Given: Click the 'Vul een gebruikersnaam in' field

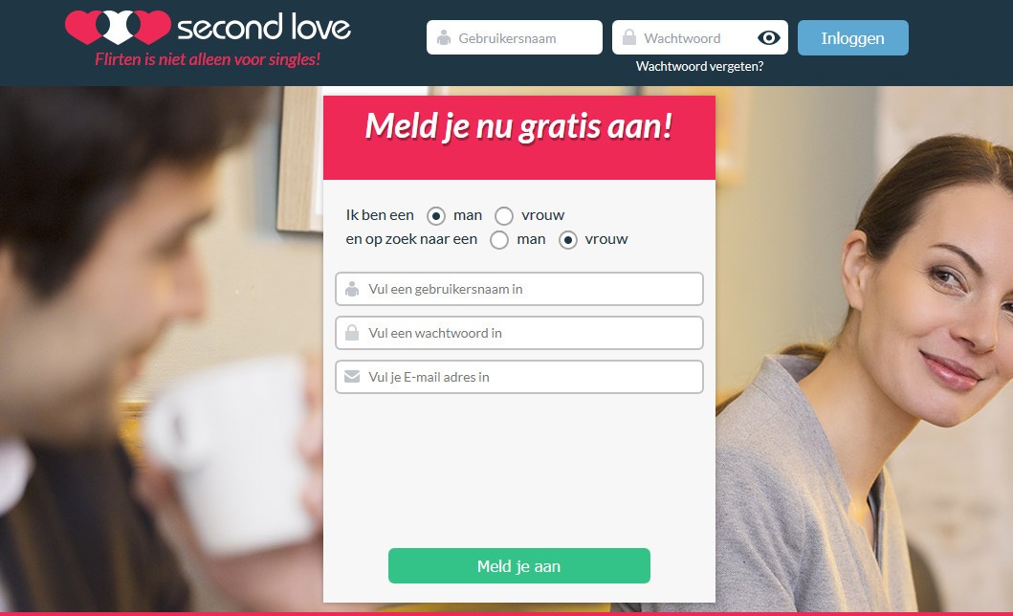Looking at the screenshot, I should click(518, 289).
